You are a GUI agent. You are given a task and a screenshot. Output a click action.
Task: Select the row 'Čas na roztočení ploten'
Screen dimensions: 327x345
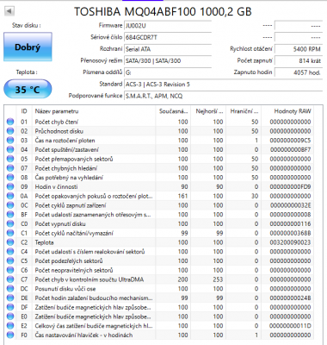pyautogui.click(x=159, y=141)
